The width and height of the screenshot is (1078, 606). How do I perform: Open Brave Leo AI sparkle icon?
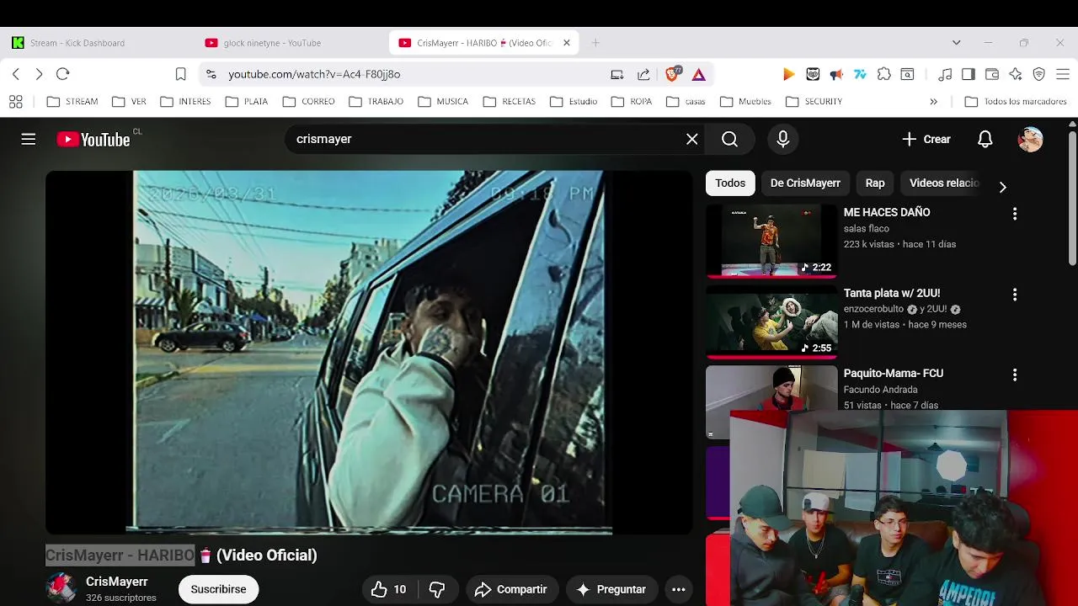(1016, 74)
